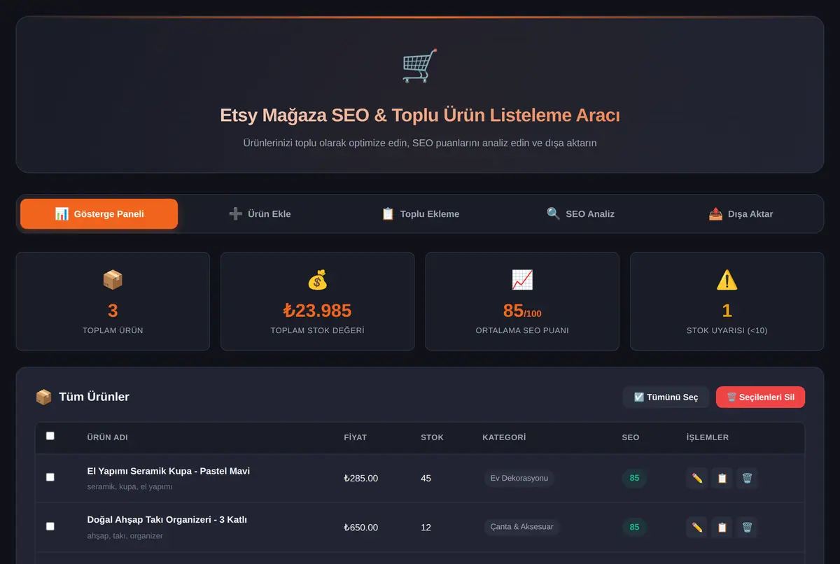Switch to the Ürün Ekle tab

pos(260,213)
